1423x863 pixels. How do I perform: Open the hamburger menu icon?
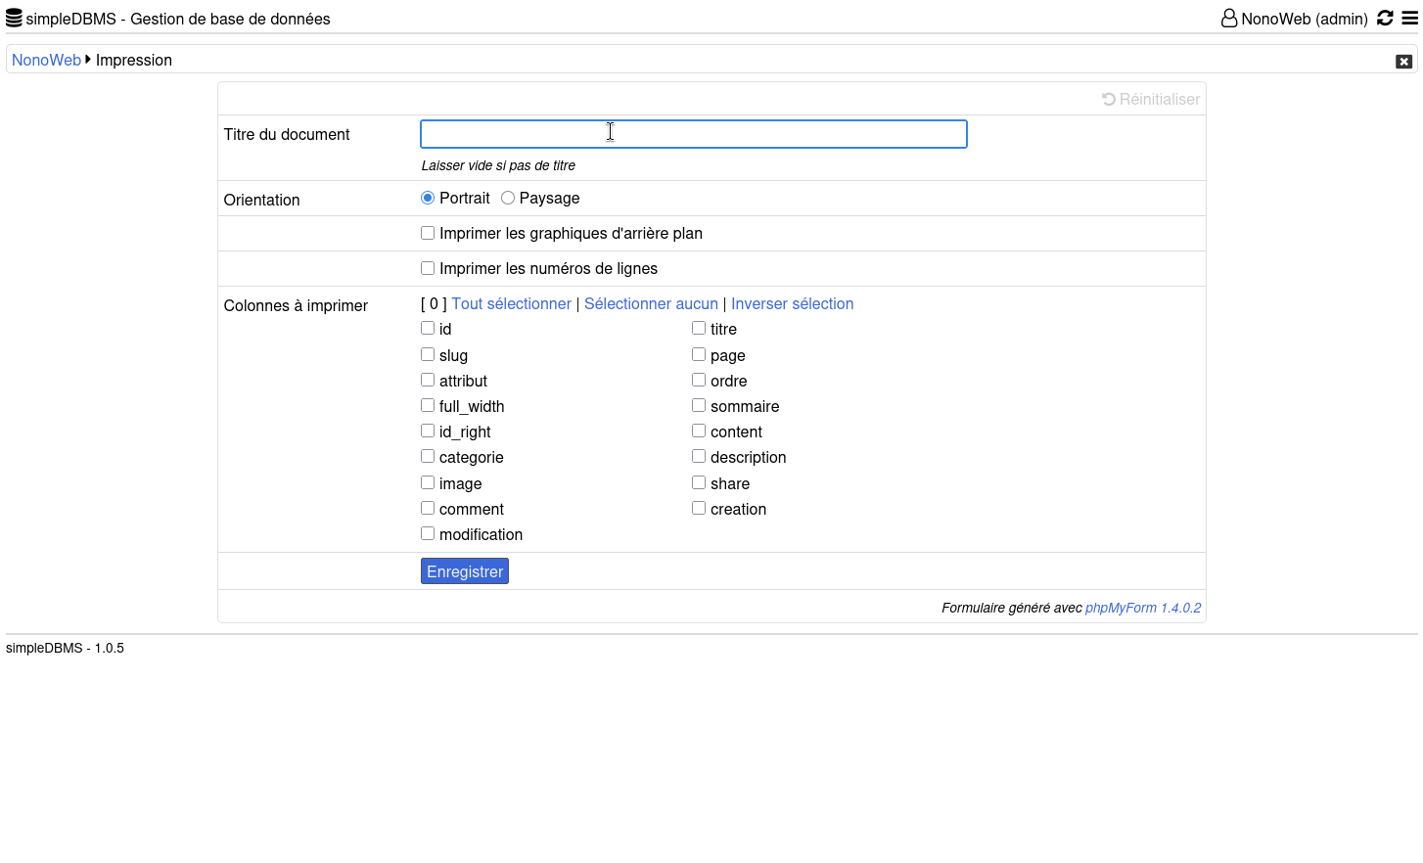1409,18
